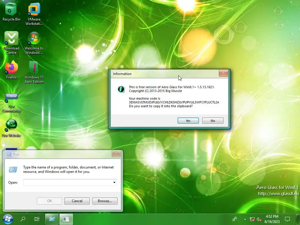The height and width of the screenshot is (225, 300).
Task: Select Run program taskbar button
Action: (52, 219)
